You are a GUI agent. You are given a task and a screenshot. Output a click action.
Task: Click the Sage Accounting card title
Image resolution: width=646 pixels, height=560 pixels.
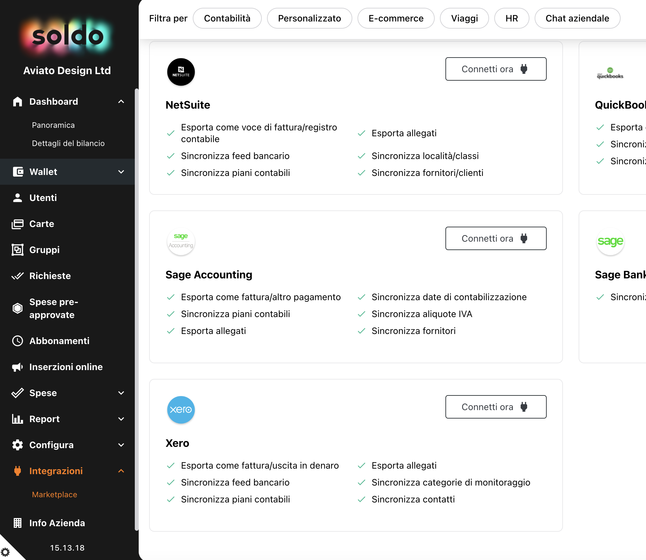[x=209, y=275]
